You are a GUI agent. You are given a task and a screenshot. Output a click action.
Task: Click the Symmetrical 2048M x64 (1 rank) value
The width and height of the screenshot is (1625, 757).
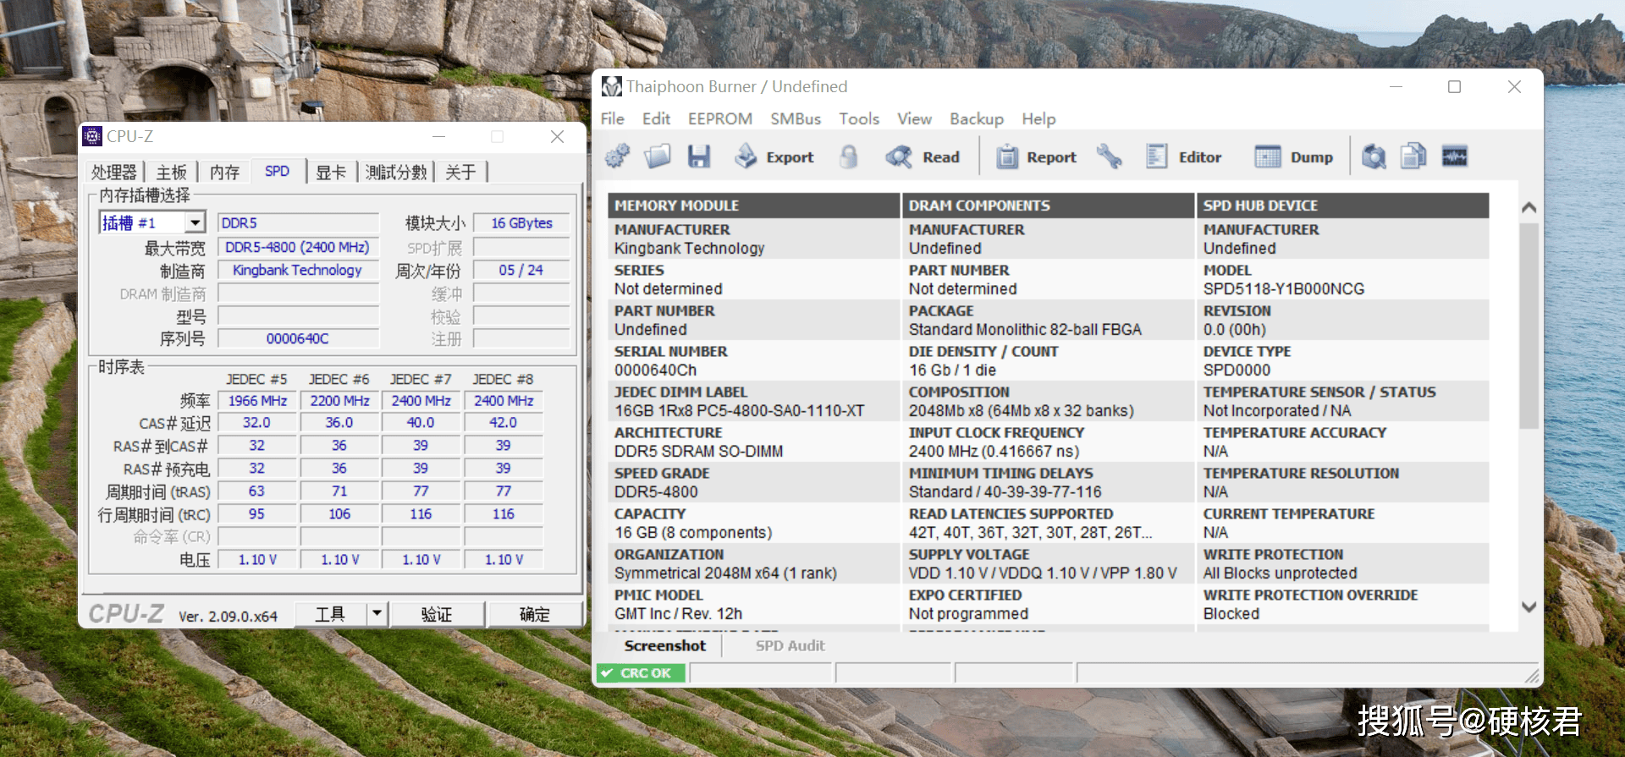[x=725, y=573]
